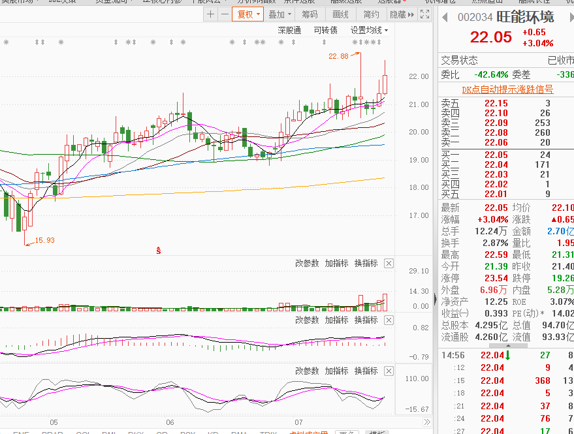Click 换指标 in the MACD panel

(x=366, y=320)
